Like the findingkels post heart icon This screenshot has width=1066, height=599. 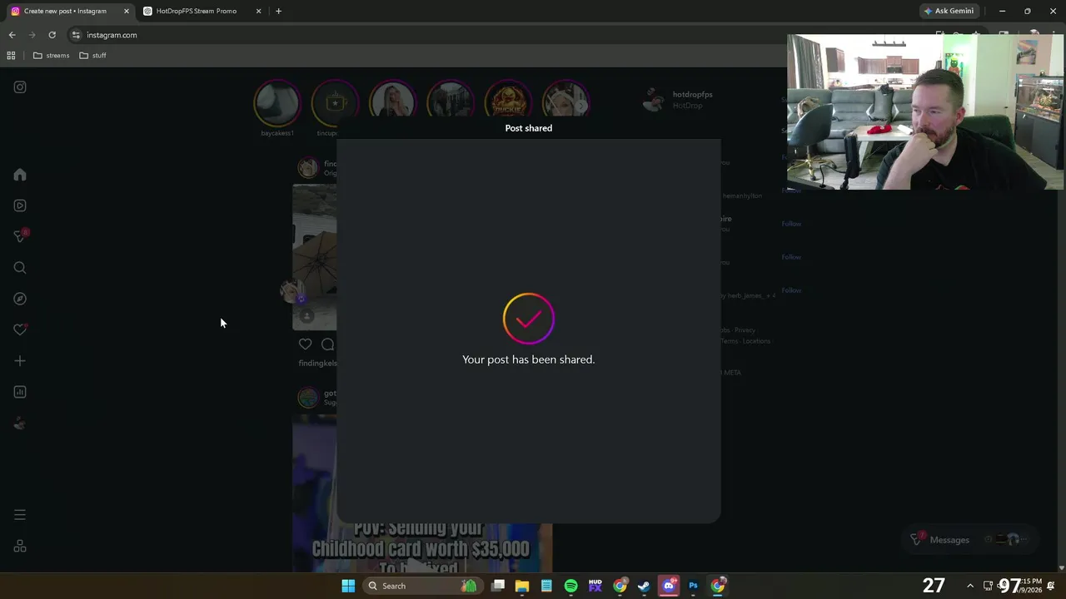pos(306,344)
